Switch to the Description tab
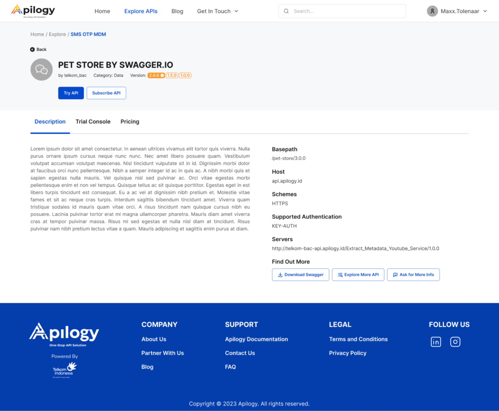Image resolution: width=499 pixels, height=411 pixels. click(x=50, y=122)
